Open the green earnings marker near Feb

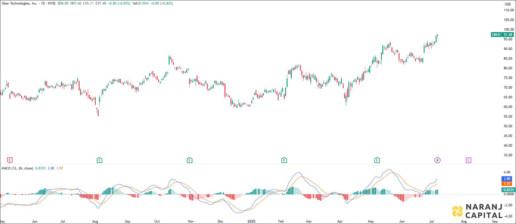pyautogui.click(x=284, y=160)
